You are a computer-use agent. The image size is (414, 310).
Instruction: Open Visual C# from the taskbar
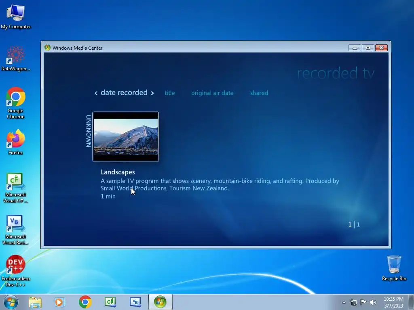(110, 302)
